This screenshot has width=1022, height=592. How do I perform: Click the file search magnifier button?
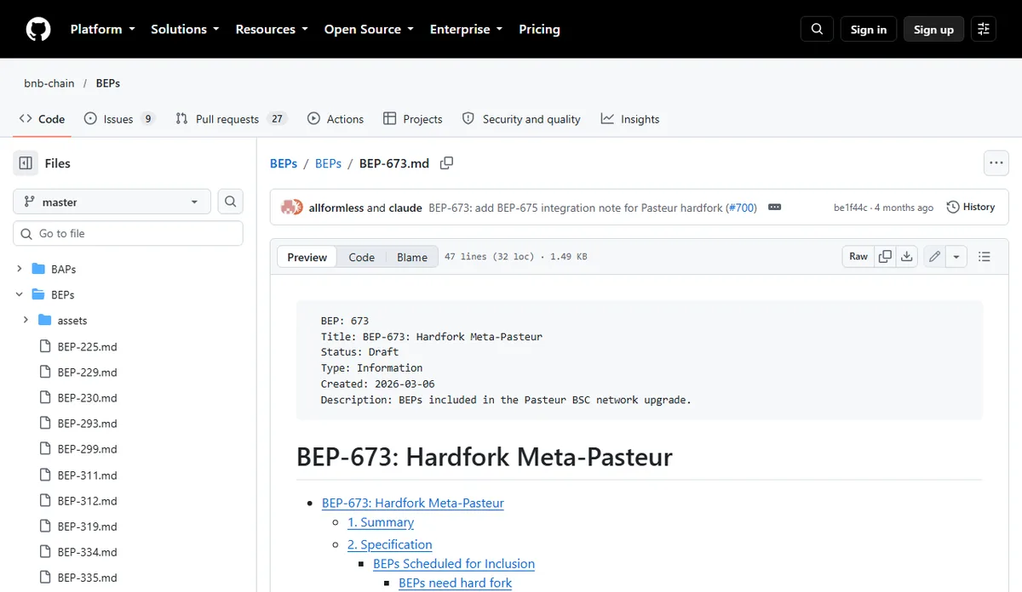point(230,202)
